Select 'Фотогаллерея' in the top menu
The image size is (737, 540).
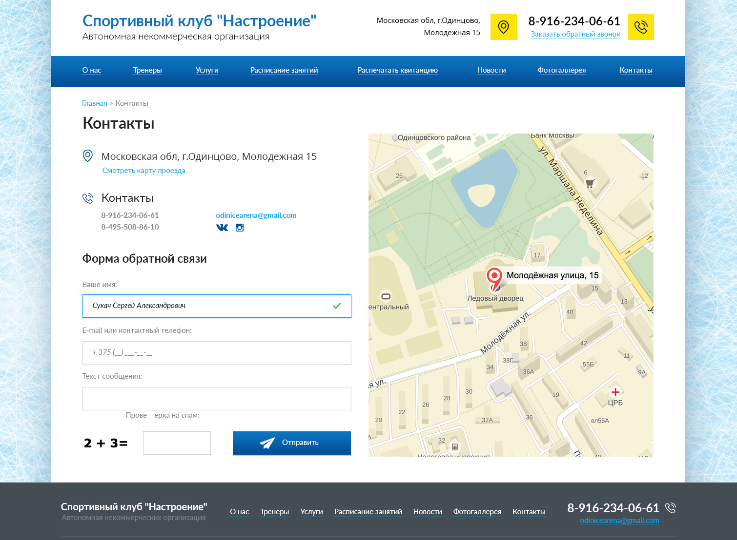click(x=562, y=70)
